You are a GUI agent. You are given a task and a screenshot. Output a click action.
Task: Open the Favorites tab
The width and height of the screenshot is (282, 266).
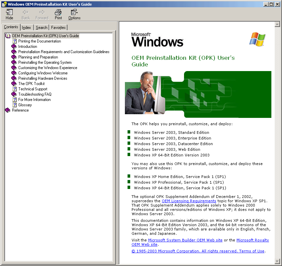(x=58, y=28)
